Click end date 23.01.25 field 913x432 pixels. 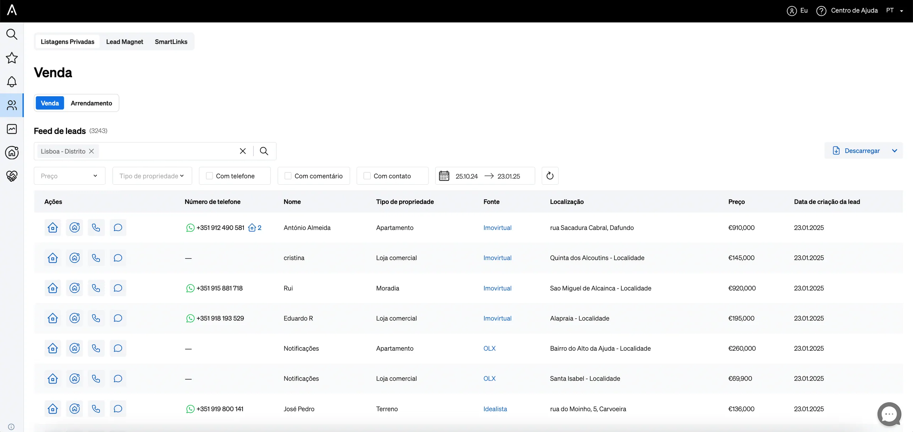[509, 176]
